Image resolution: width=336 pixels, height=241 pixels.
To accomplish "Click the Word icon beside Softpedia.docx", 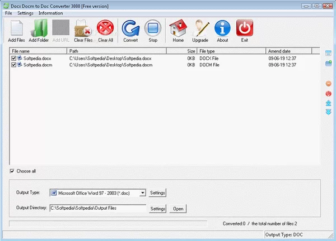I will pyautogui.click(x=20, y=58).
